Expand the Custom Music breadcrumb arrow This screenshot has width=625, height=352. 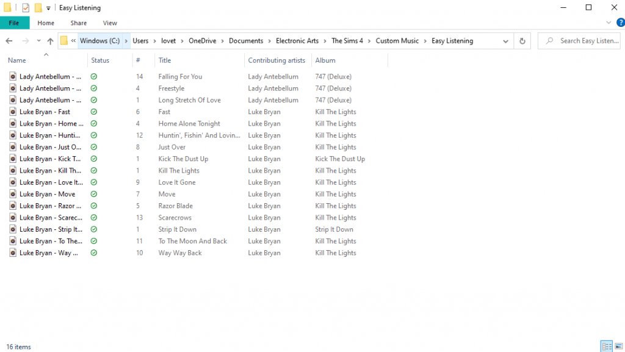425,41
